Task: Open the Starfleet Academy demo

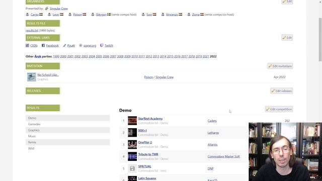Action: click(x=150, y=119)
